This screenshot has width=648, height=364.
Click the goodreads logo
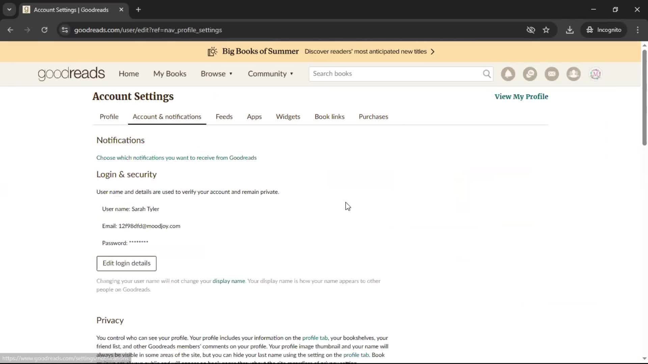(71, 74)
